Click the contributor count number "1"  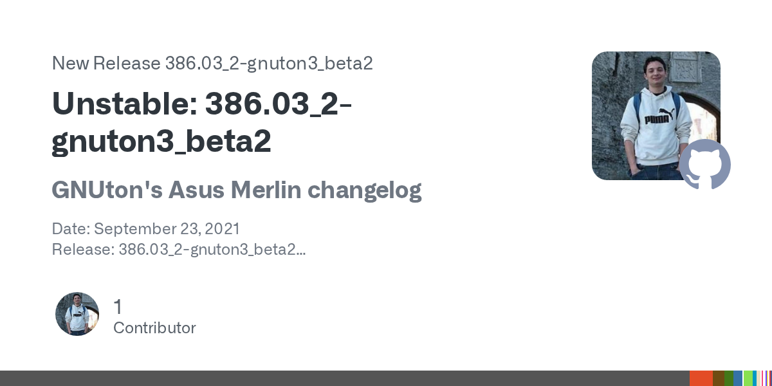click(x=118, y=307)
